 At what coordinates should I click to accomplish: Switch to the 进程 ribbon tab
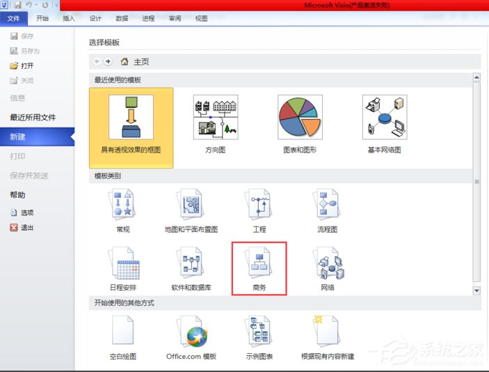point(148,18)
